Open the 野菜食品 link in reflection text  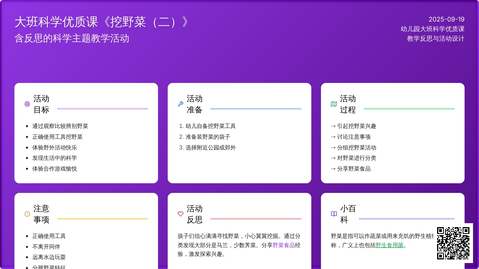[x=283, y=245]
